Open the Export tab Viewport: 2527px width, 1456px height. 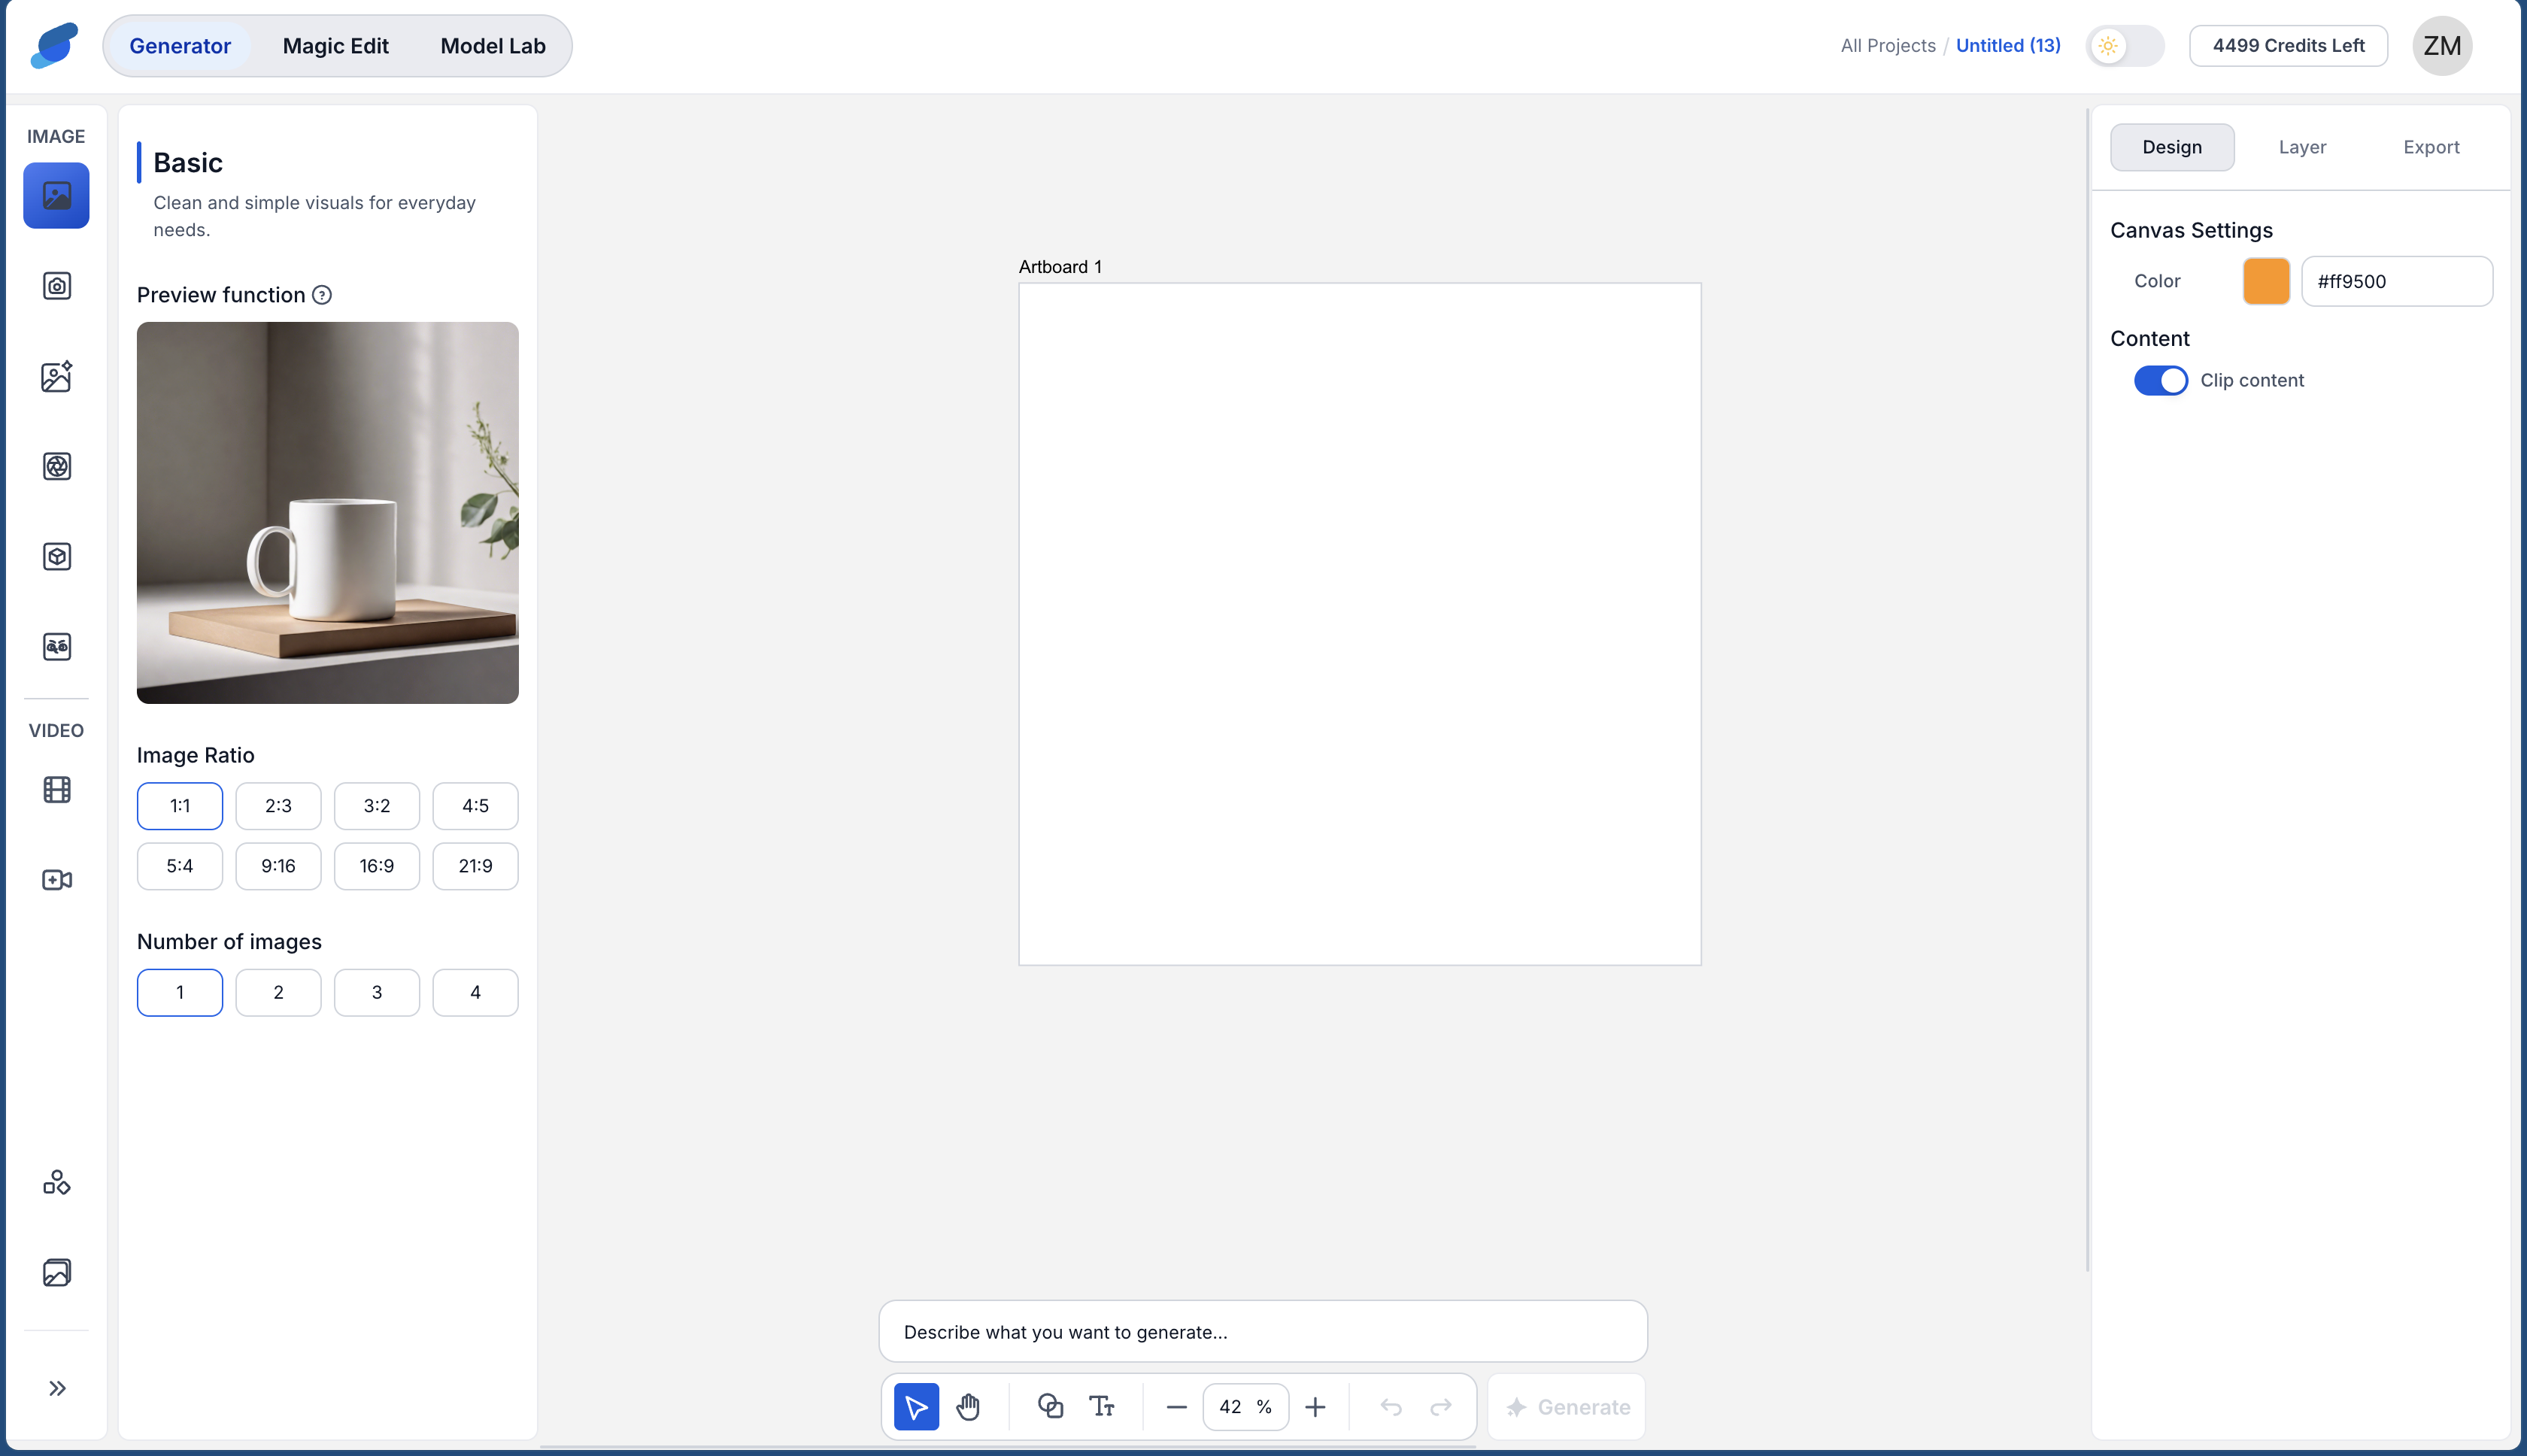coord(2431,147)
